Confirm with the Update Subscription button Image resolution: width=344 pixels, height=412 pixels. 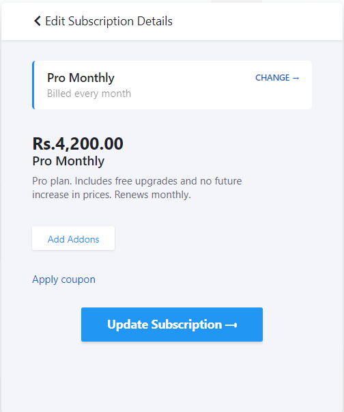point(172,325)
